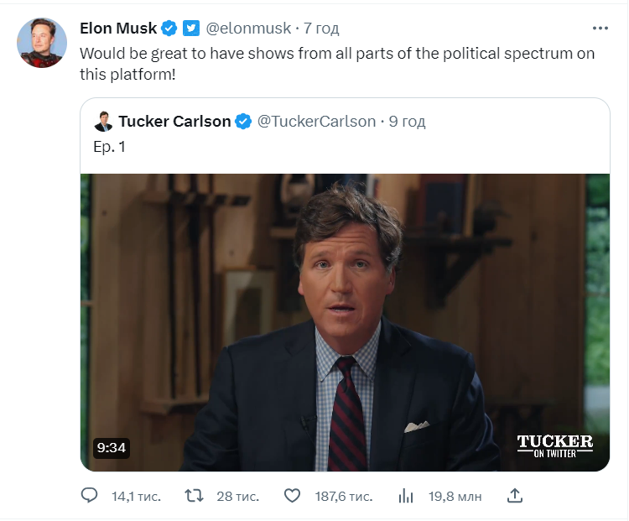Image resolution: width=629 pixels, height=521 pixels.
Task: Open the @elonmusk handle link
Action: (248, 28)
